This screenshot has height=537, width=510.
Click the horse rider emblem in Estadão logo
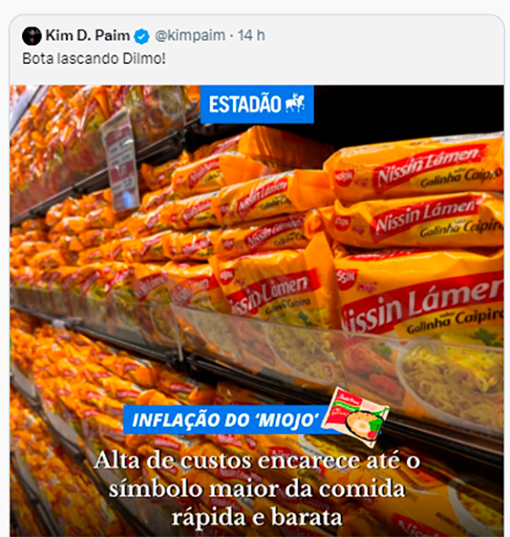[x=295, y=103]
